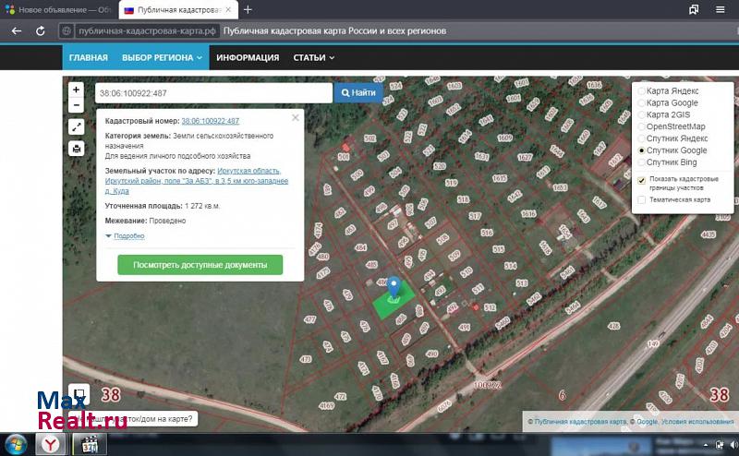Expand Выбор региона dropdown menu

[x=162, y=57]
